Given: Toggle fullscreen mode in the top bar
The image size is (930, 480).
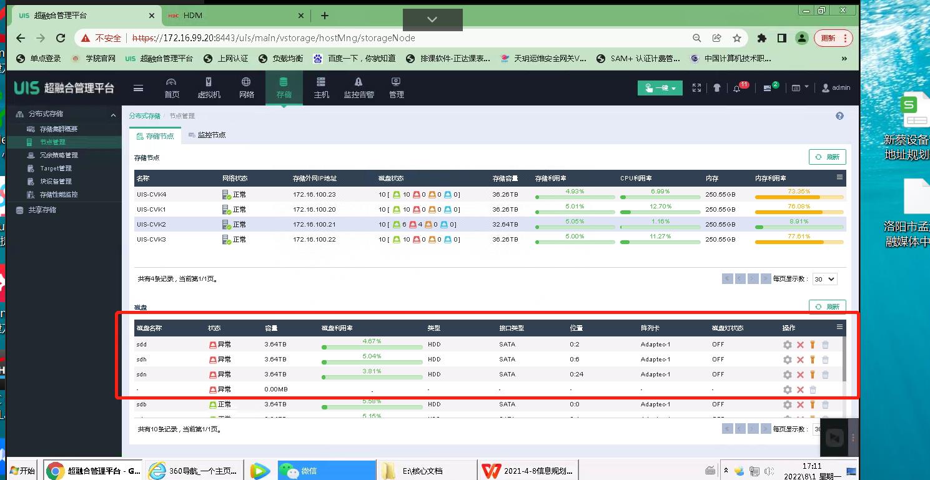Looking at the screenshot, I should (697, 88).
